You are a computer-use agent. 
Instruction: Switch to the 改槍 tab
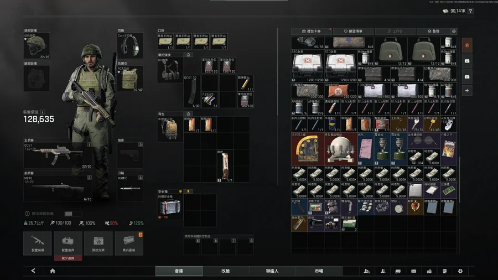pos(225,271)
